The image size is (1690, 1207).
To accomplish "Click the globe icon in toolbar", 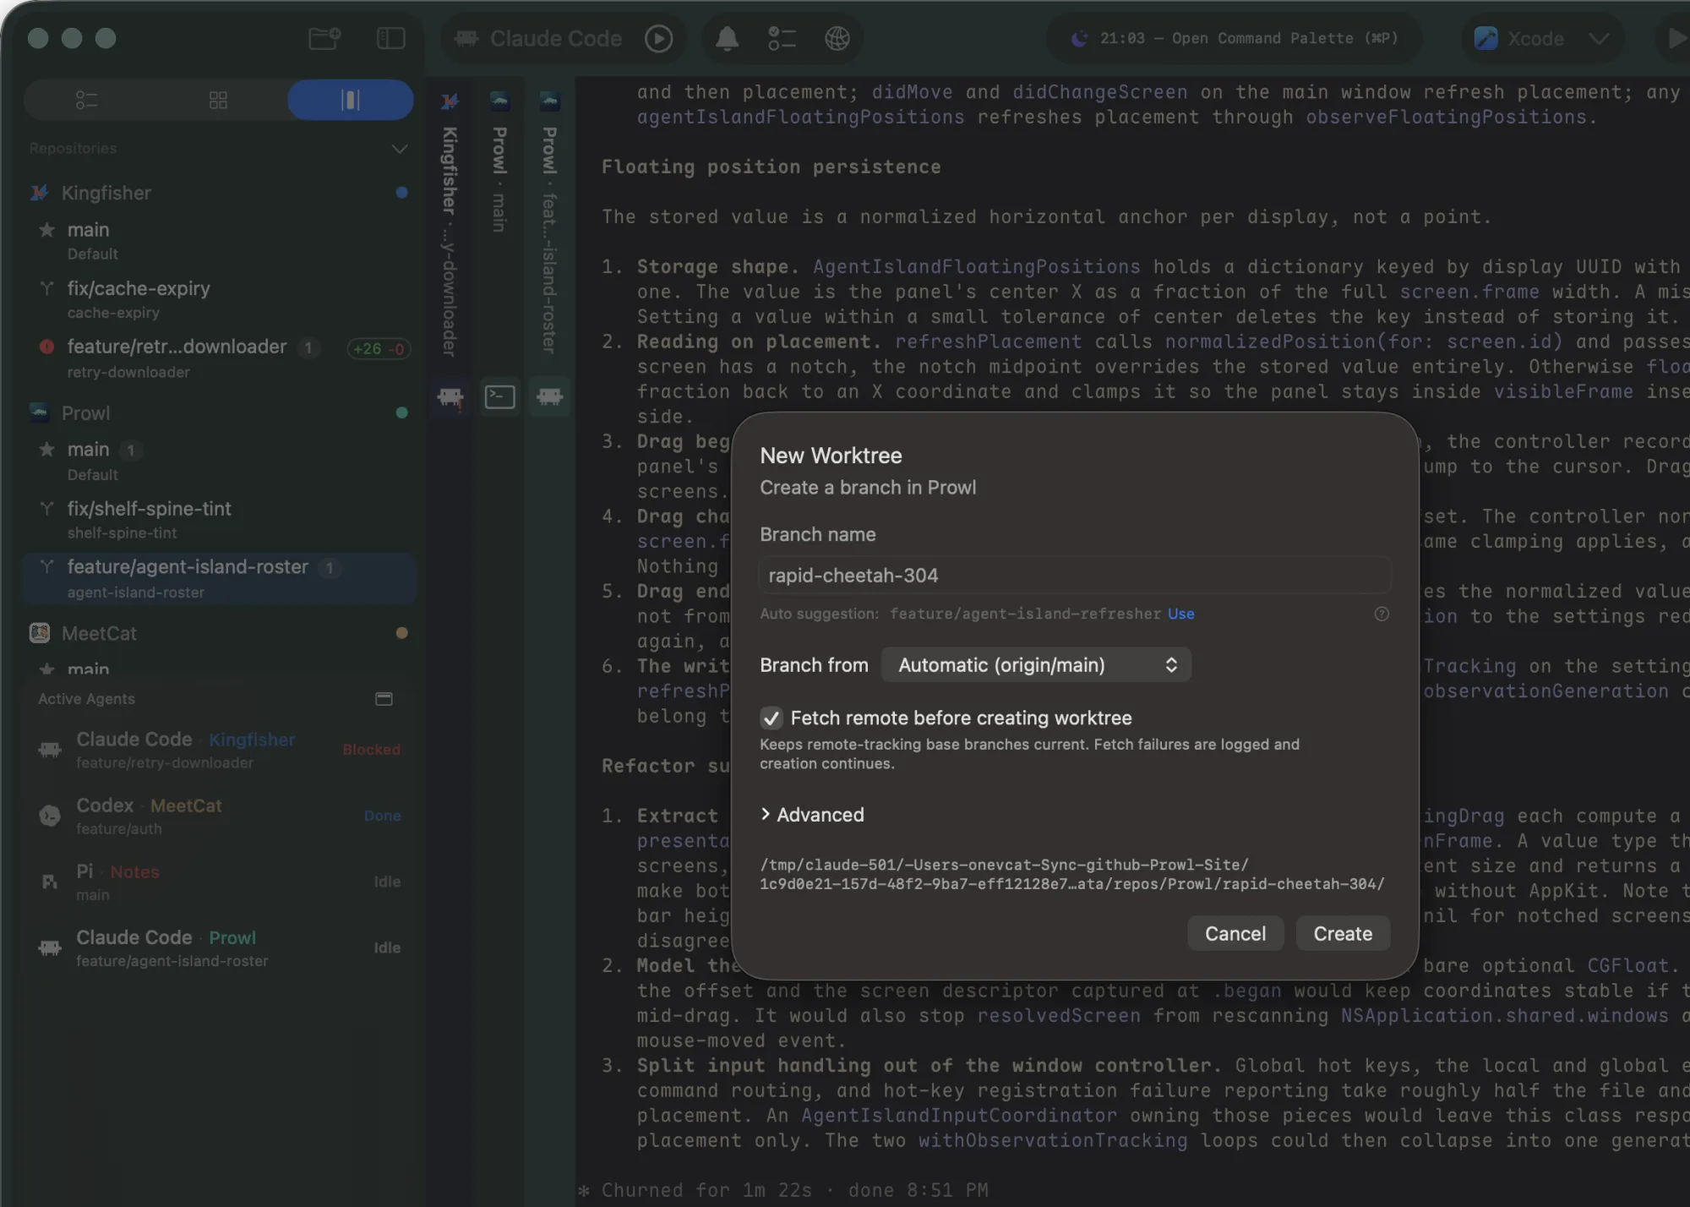I will tap(837, 38).
